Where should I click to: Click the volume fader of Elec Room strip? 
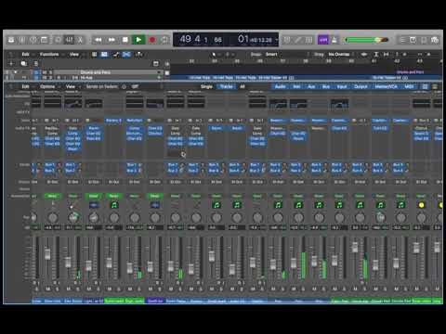point(68,263)
